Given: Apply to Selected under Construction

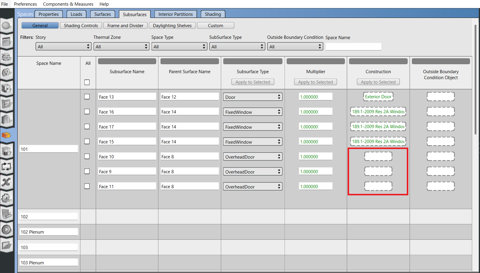Looking at the screenshot, I should pyautogui.click(x=378, y=82).
